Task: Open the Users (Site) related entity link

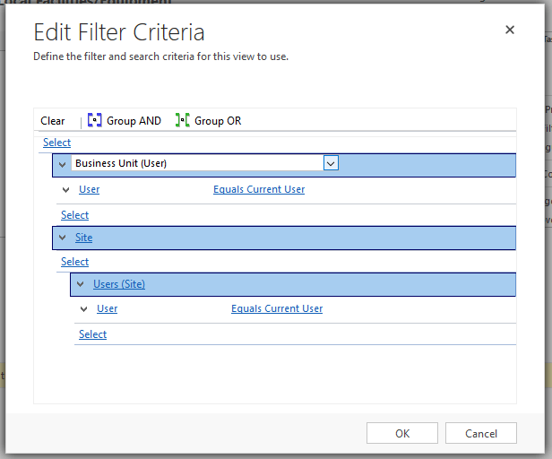Action: (119, 284)
